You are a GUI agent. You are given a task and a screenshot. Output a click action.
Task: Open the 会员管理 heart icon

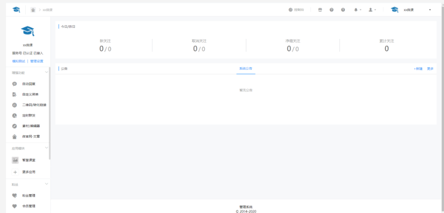click(x=15, y=206)
